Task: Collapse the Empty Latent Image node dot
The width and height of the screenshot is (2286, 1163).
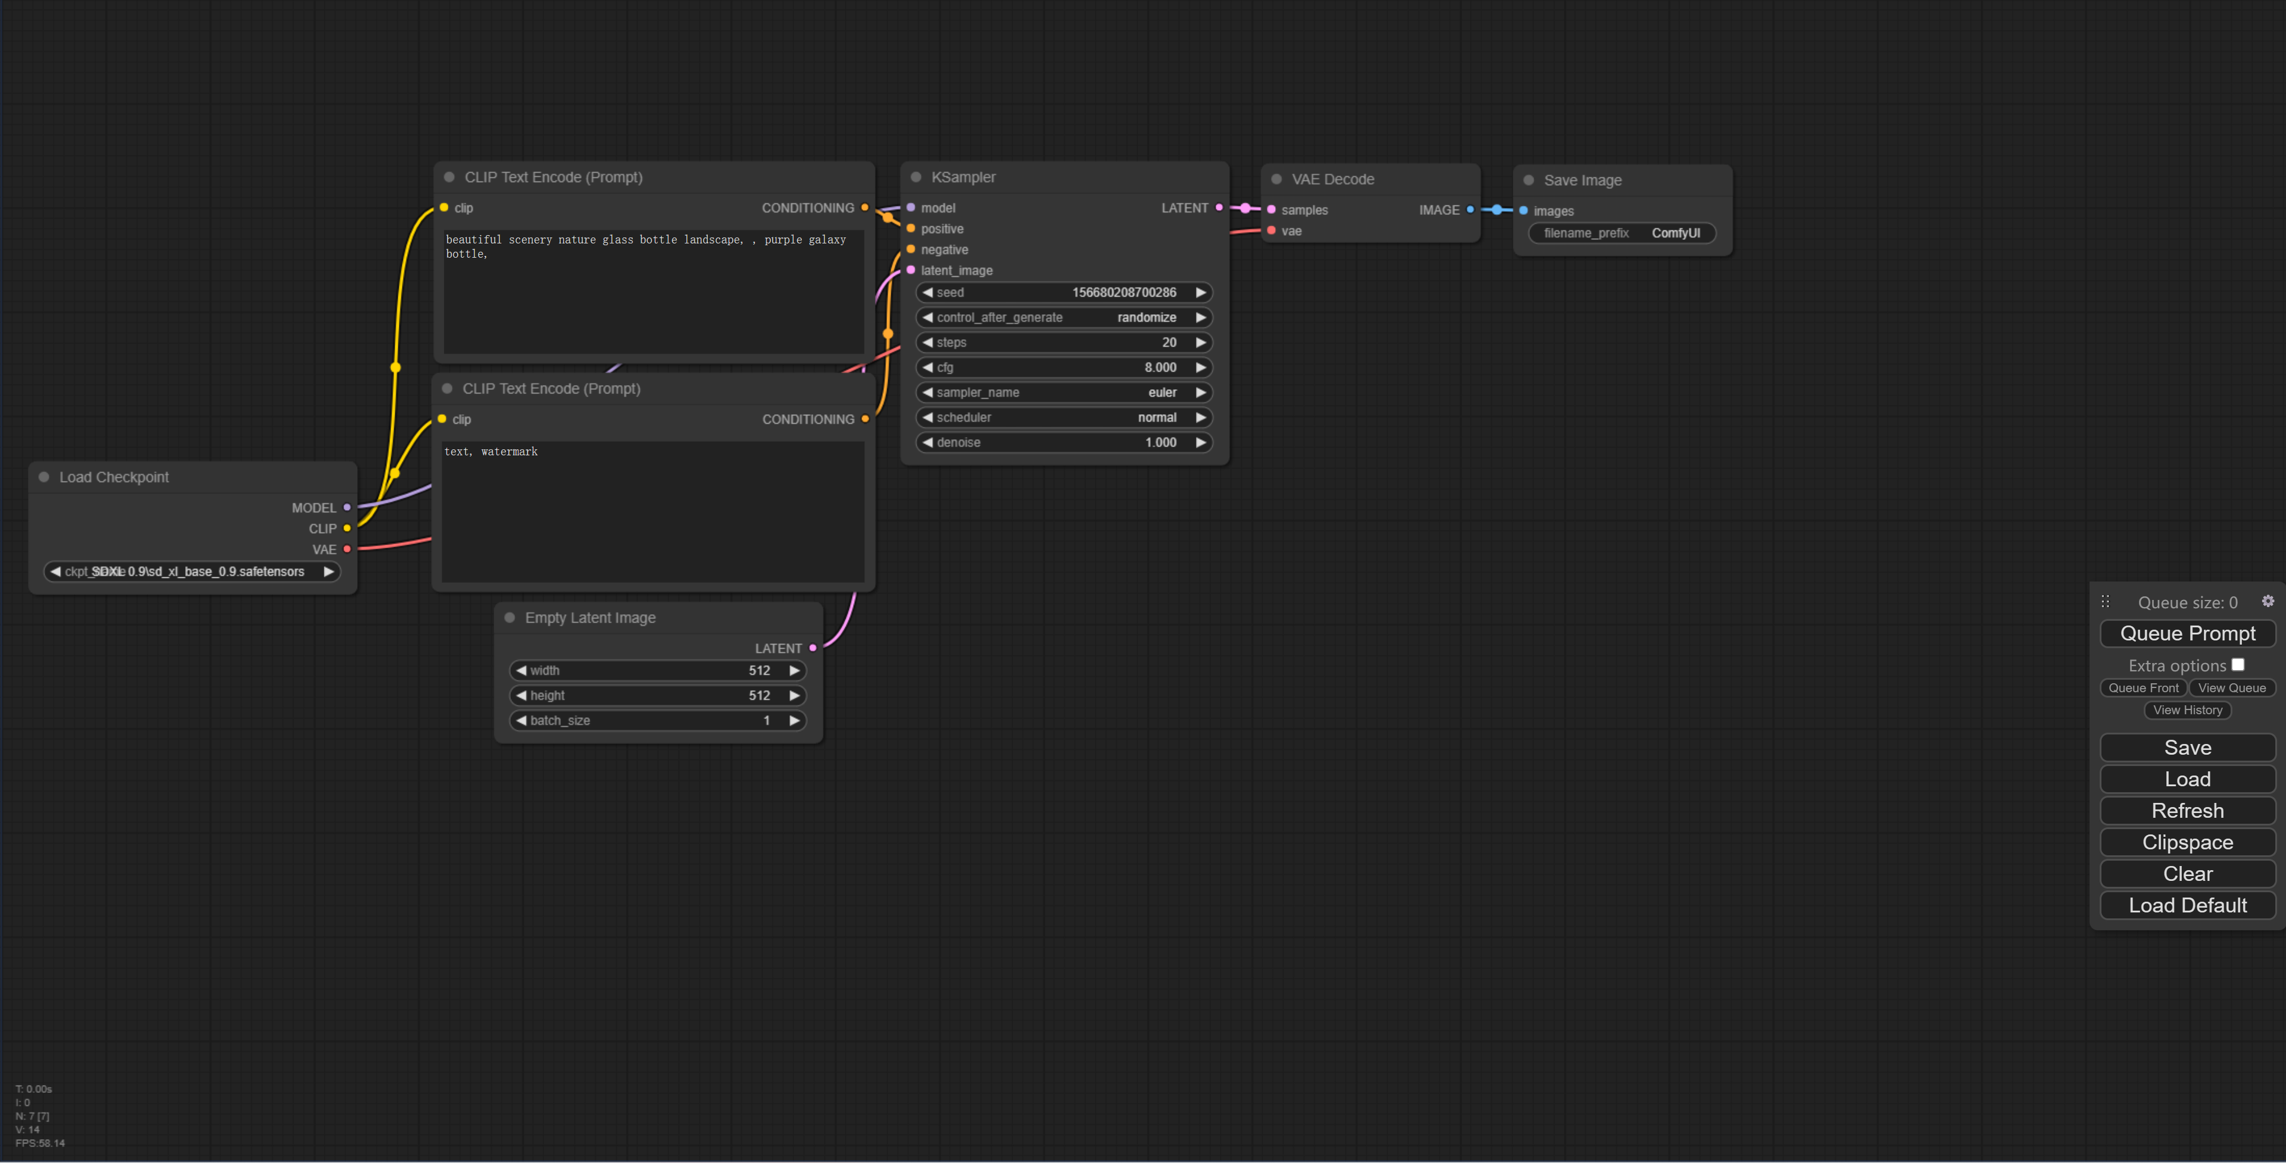Action: point(510,617)
